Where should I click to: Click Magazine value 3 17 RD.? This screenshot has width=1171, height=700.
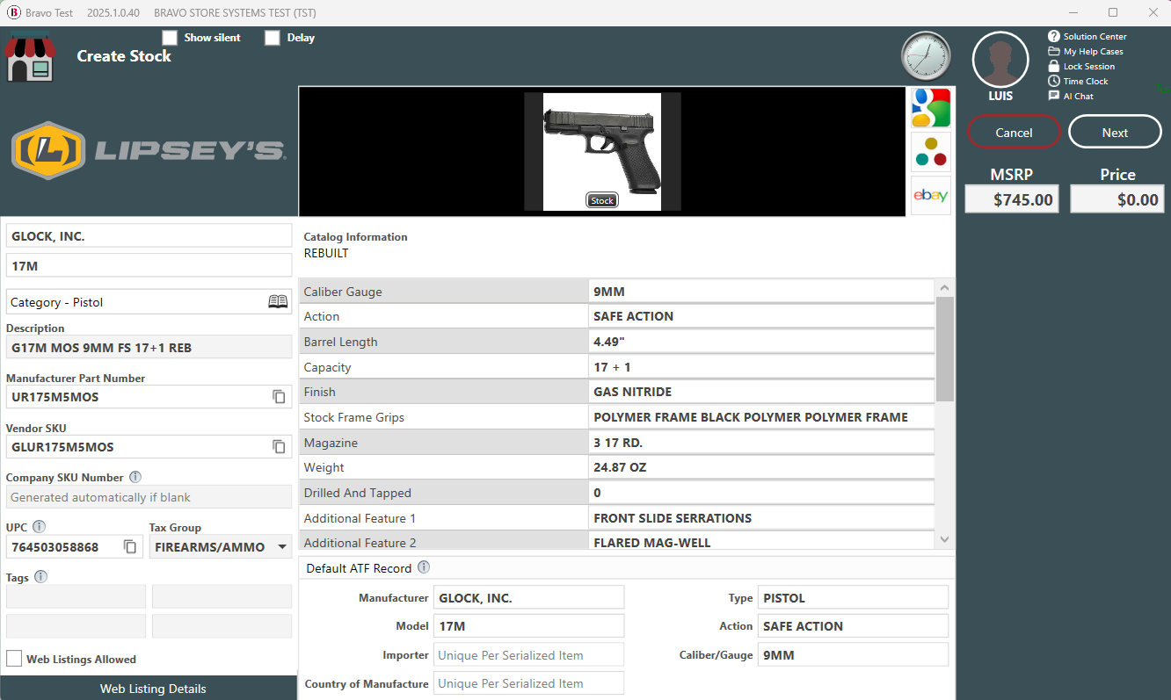coord(761,443)
